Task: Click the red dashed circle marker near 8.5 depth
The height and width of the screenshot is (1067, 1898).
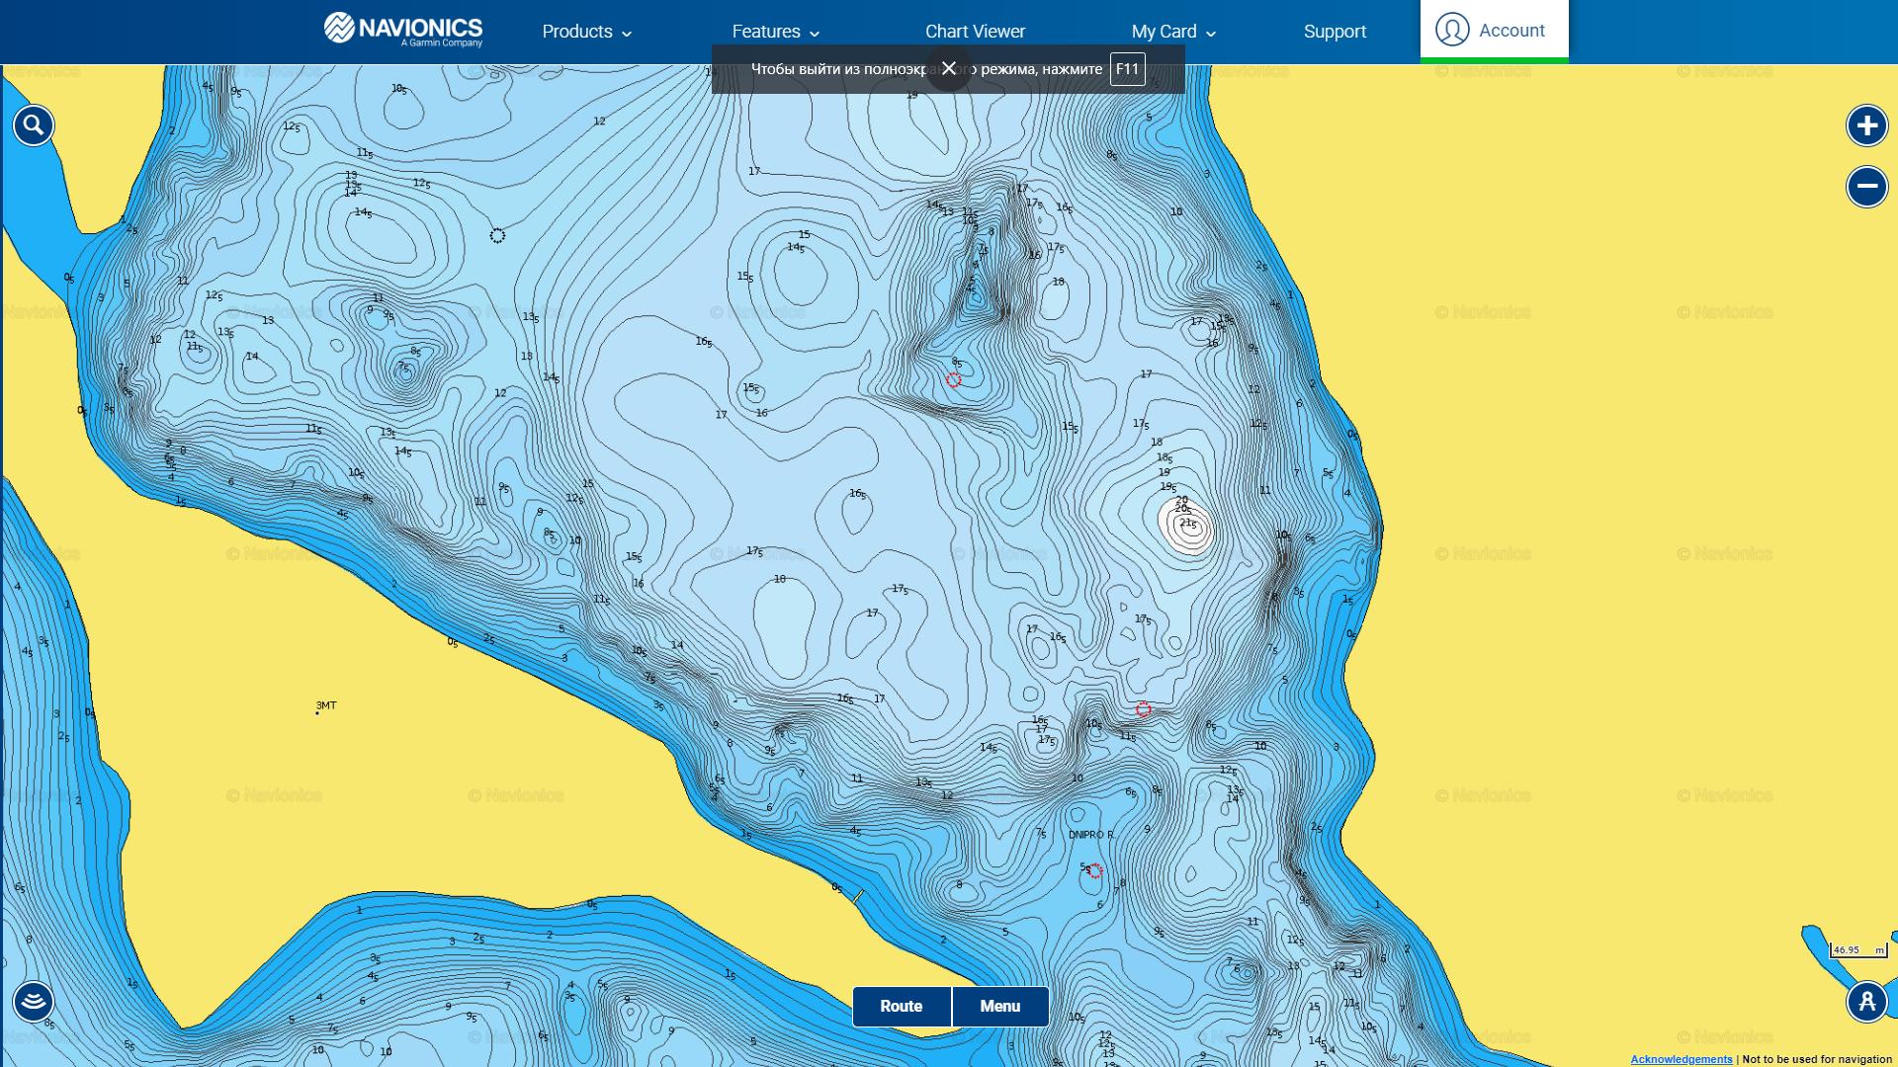Action: pos(953,379)
